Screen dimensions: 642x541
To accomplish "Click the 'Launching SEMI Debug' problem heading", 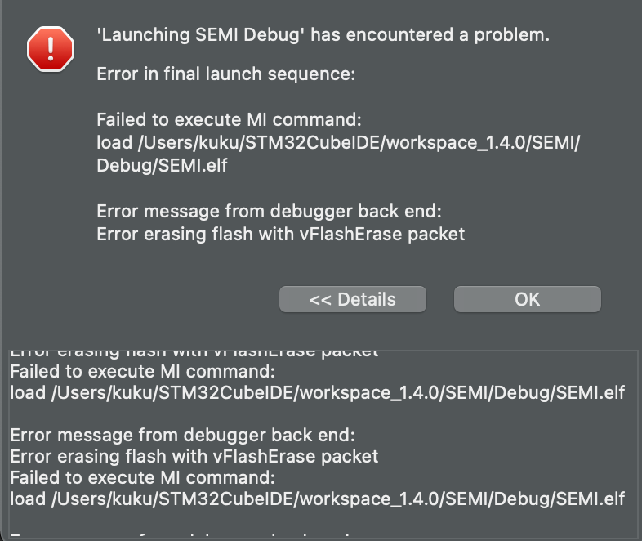I will [323, 34].
